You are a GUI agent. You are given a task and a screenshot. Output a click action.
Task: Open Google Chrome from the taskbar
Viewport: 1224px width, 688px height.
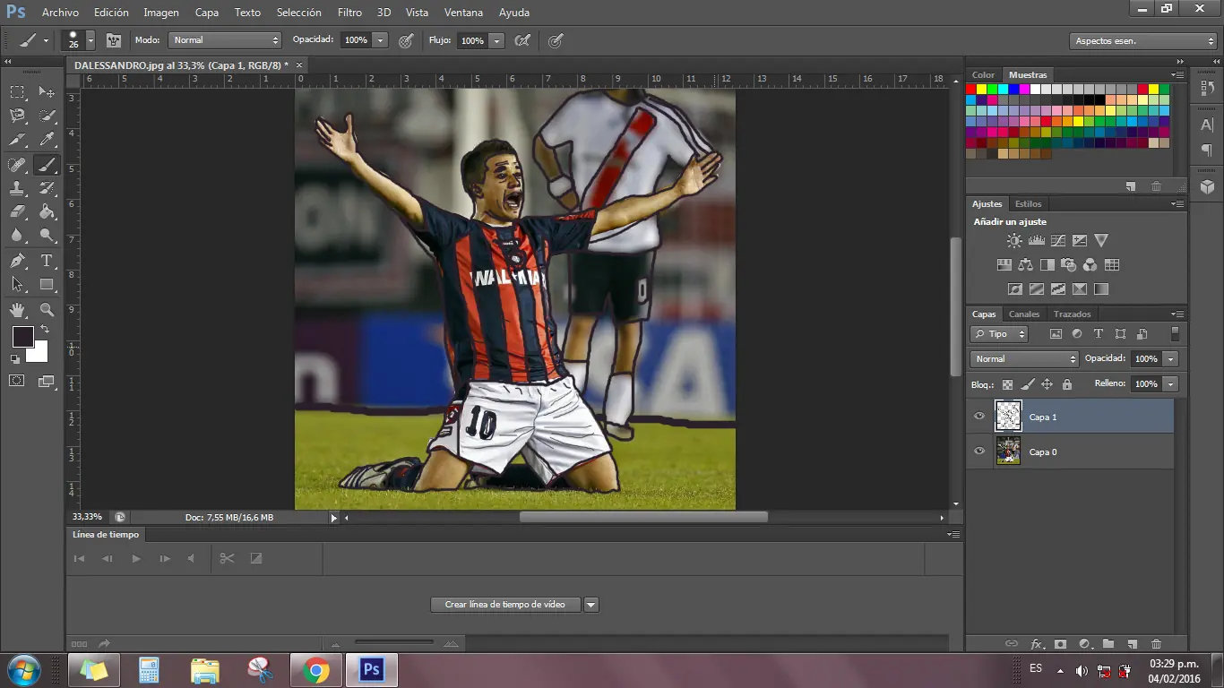tap(315, 670)
